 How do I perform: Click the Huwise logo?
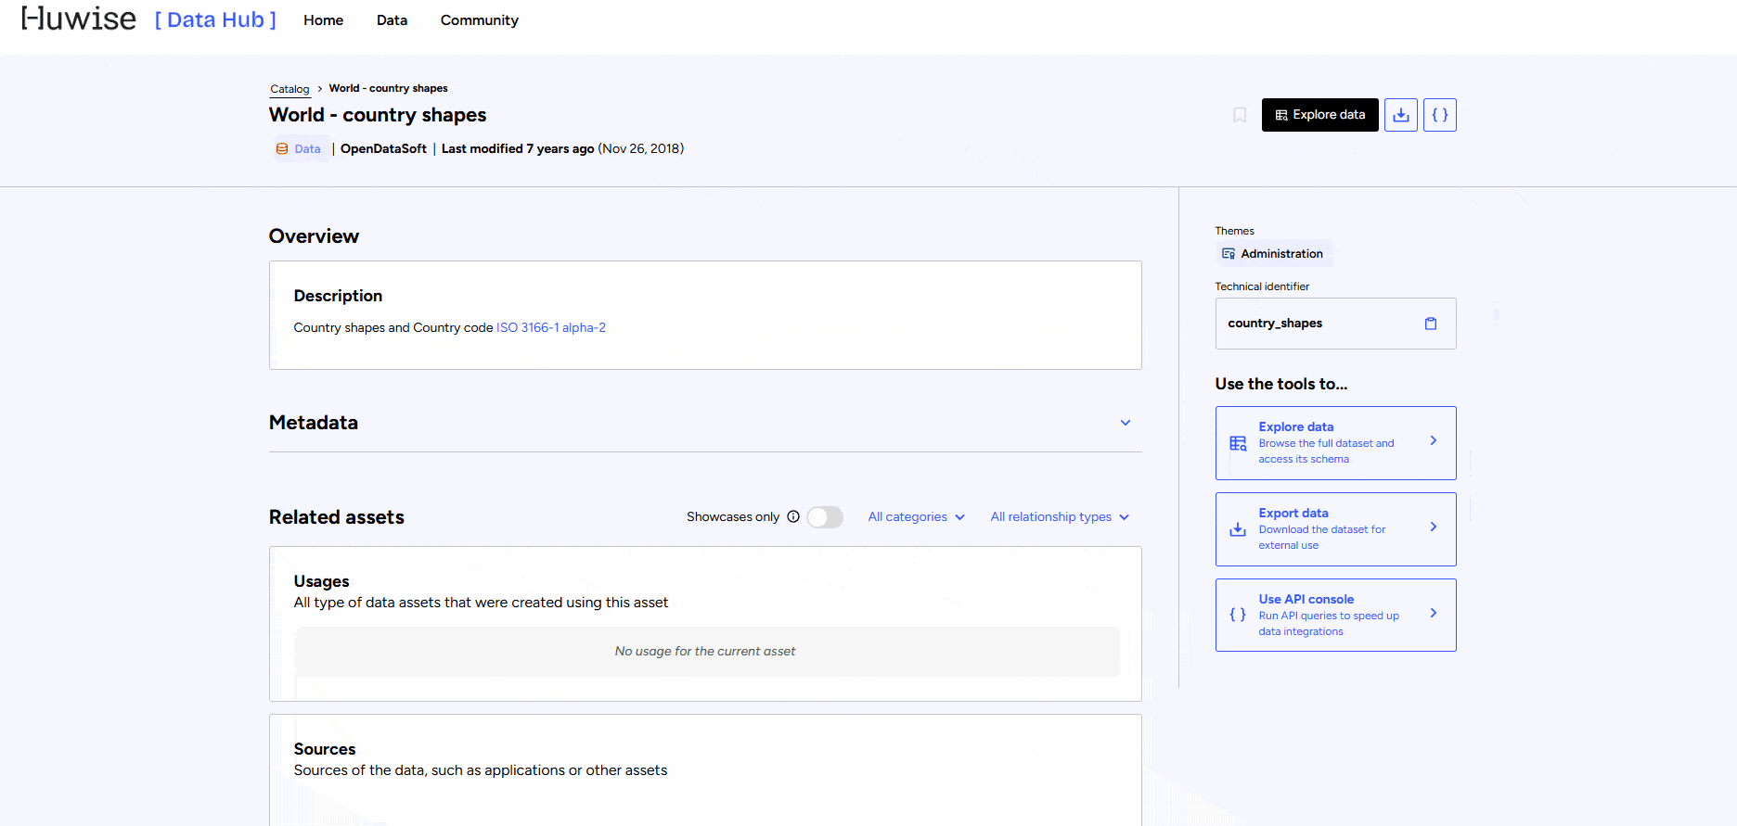click(x=79, y=19)
